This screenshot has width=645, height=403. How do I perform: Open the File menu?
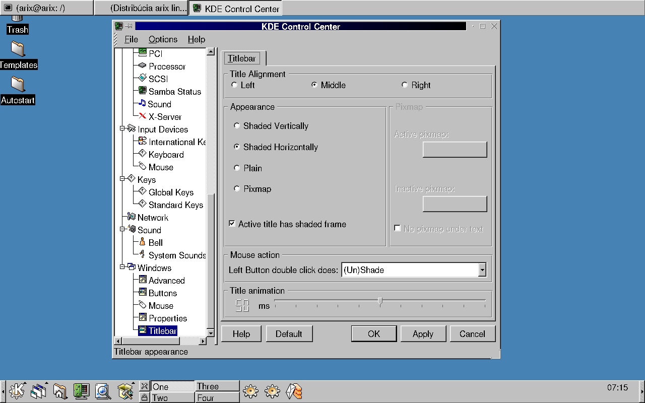point(131,39)
